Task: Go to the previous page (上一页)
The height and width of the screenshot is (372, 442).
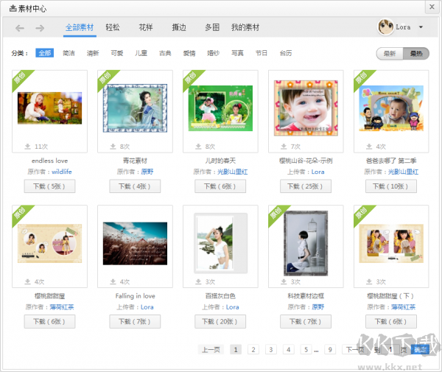Action: [x=211, y=350]
